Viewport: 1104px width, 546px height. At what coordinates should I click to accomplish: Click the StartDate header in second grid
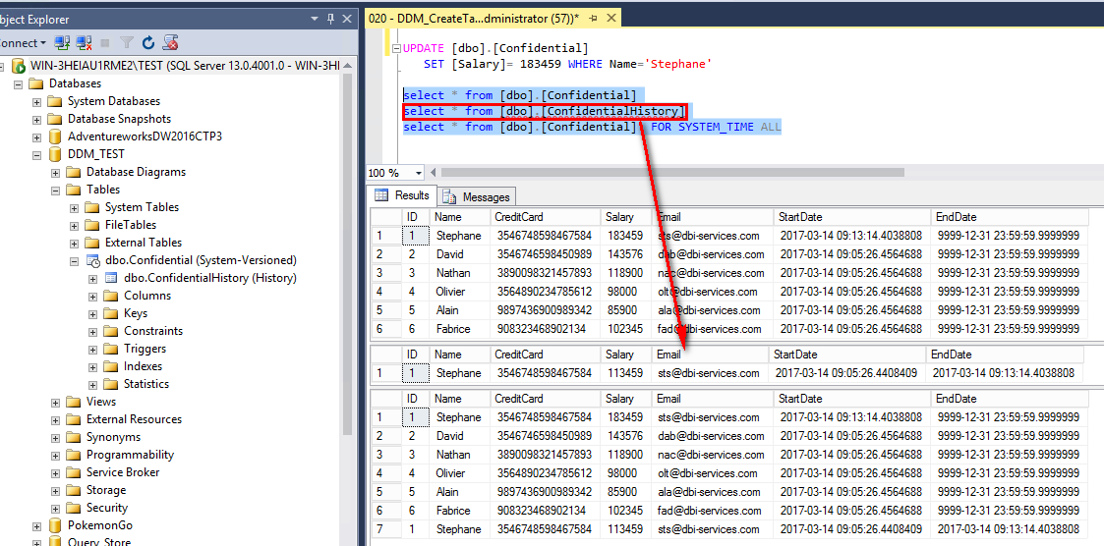(847, 355)
